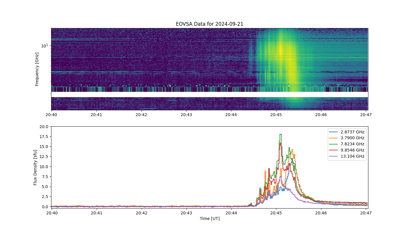Select the 13.104 GHz legend entry
This screenshot has width=409, height=234.
[347, 156]
